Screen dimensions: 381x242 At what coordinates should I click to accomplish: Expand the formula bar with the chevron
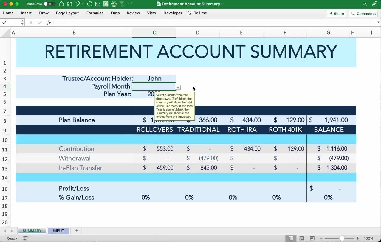pos(378,23)
